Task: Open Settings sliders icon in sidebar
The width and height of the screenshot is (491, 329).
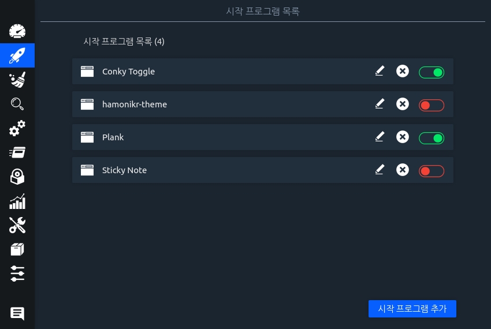Action: 17,274
